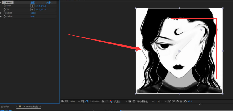Image resolution: width=233 pixels, height=111 pixels.
Task: Click the layer's top-left corner handle
Action: pos(136,8)
